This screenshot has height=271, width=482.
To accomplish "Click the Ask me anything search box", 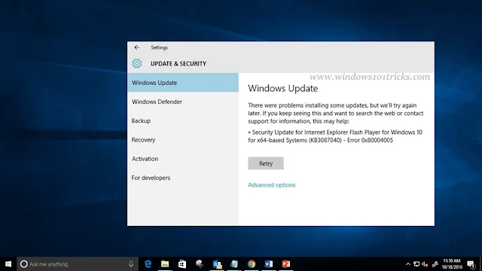I will point(78,264).
